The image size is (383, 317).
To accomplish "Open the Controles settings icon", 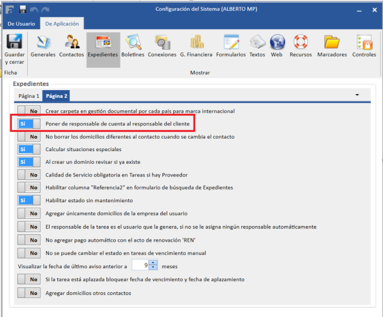I will [364, 43].
